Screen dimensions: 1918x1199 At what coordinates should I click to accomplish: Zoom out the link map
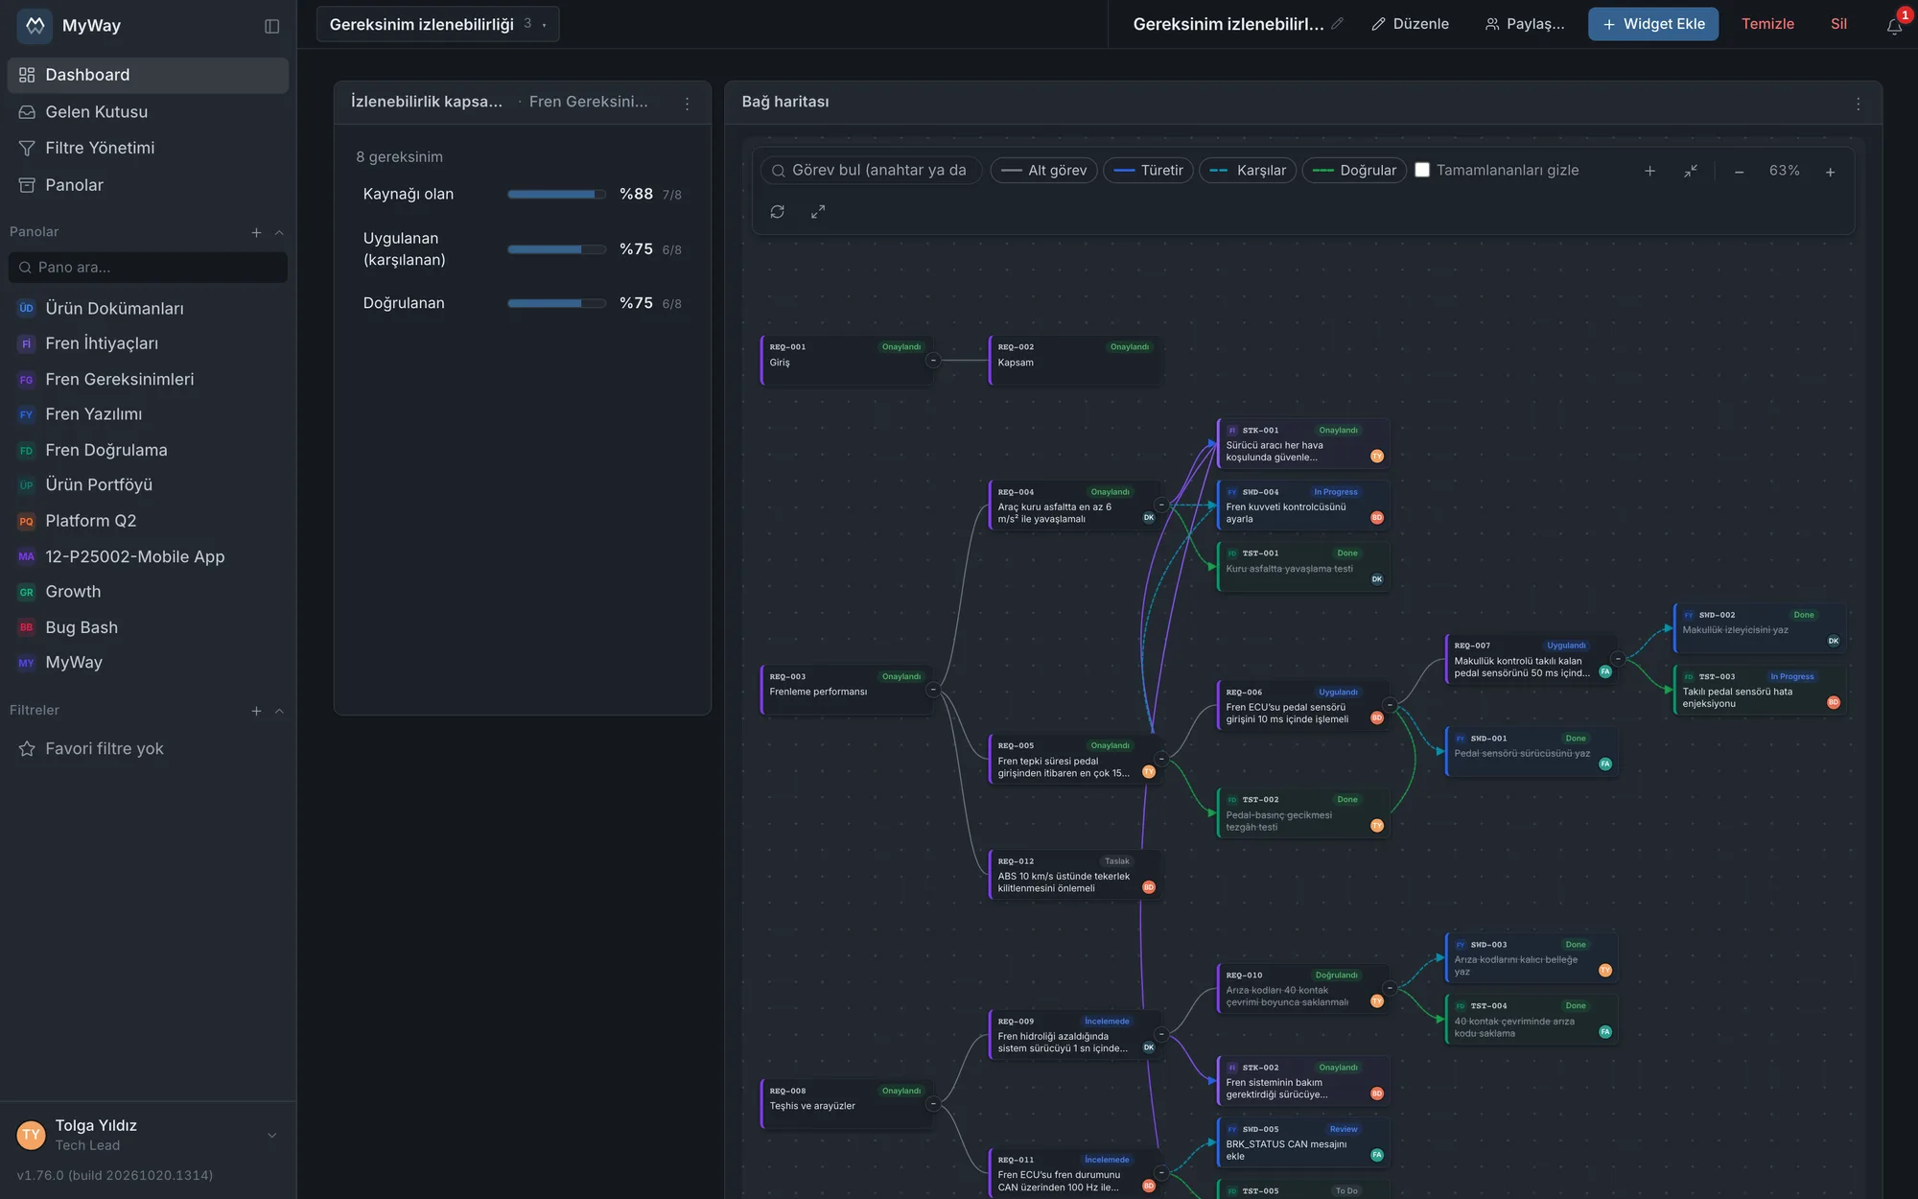coord(1739,172)
